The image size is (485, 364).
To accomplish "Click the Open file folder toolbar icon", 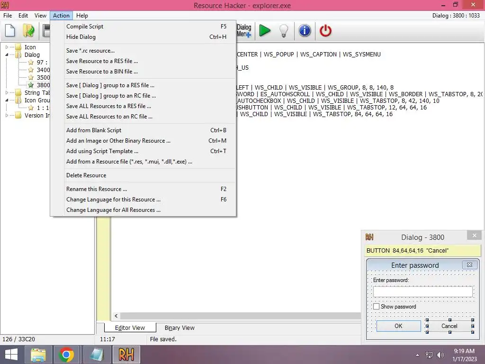I will click(28, 30).
